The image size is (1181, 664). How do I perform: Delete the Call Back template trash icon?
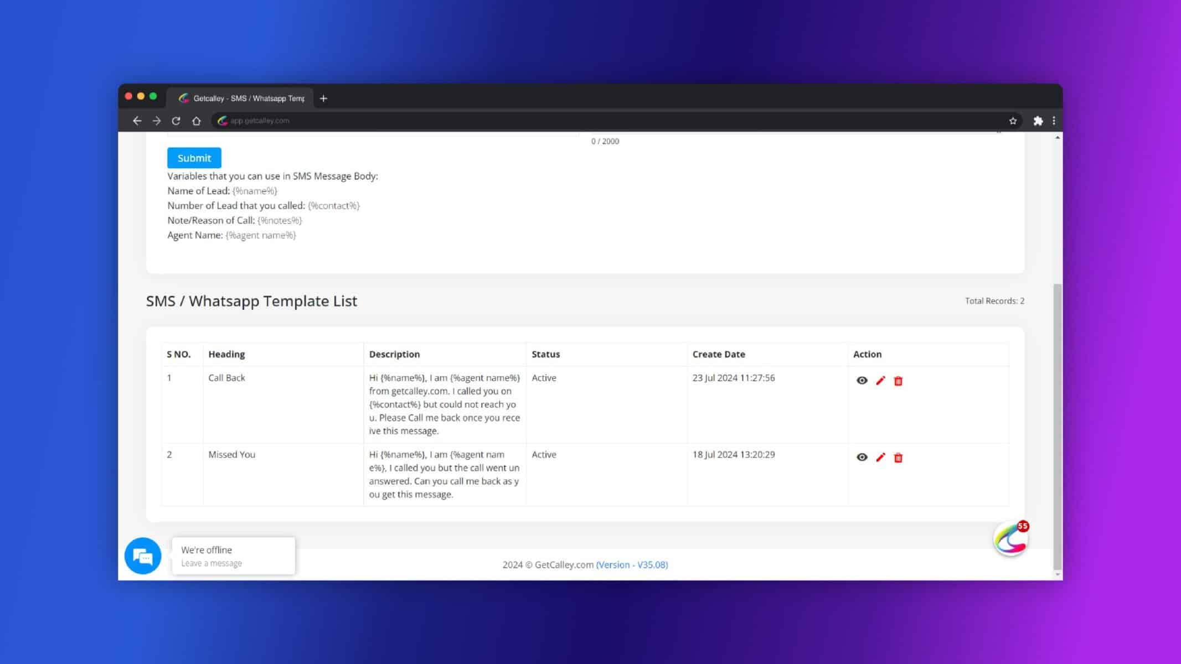[898, 381]
